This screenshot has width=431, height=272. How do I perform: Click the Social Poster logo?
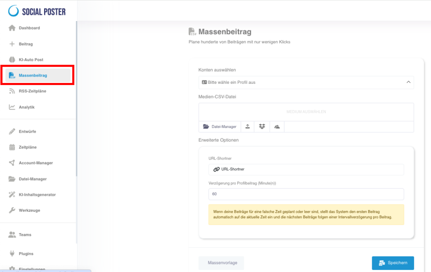(x=37, y=11)
